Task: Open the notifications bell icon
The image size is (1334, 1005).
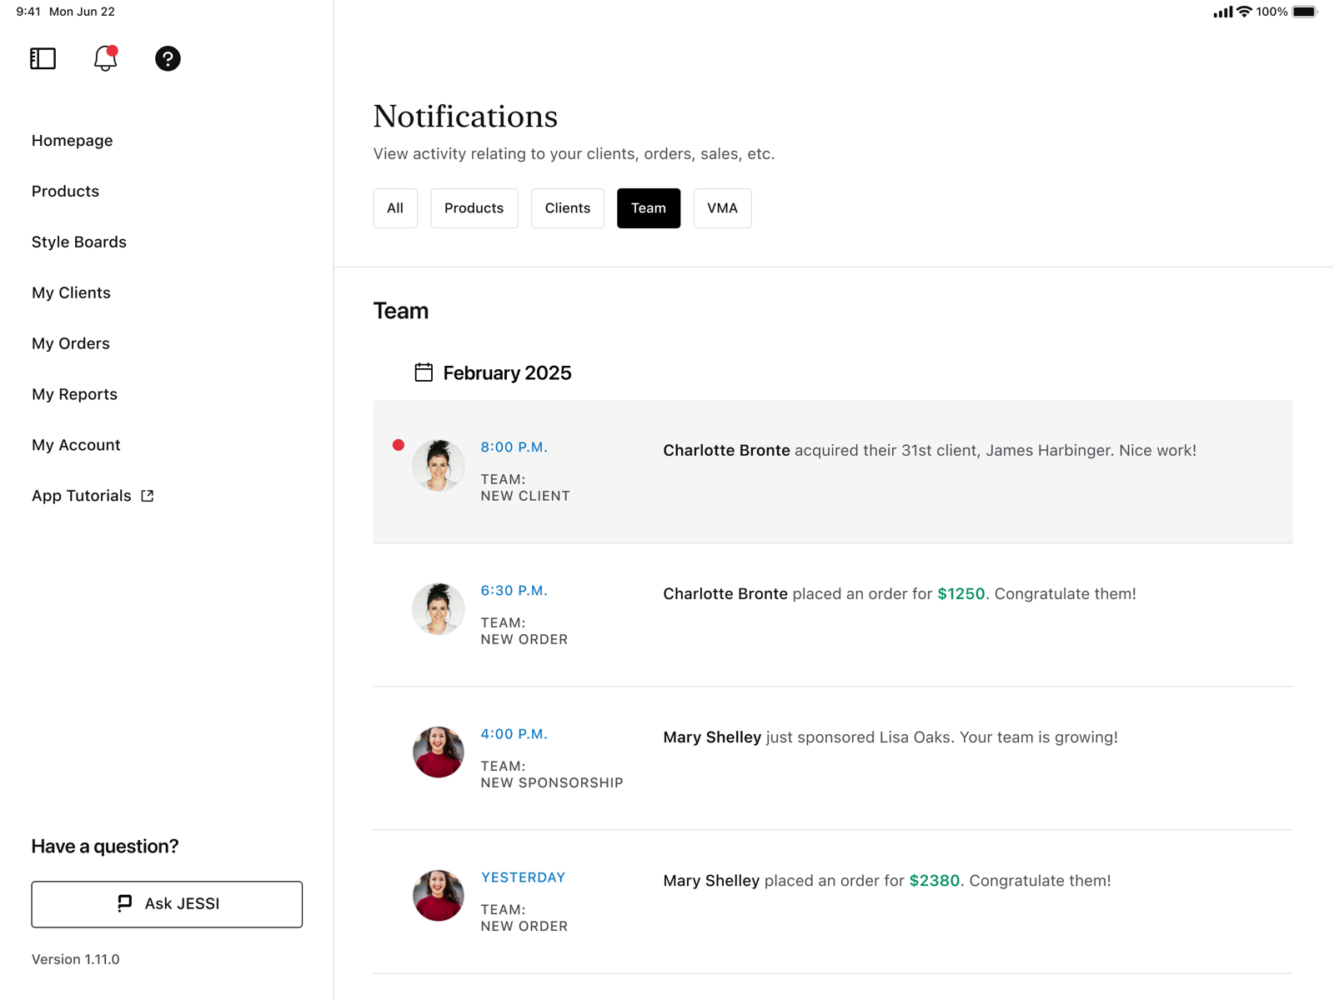Action: click(105, 58)
